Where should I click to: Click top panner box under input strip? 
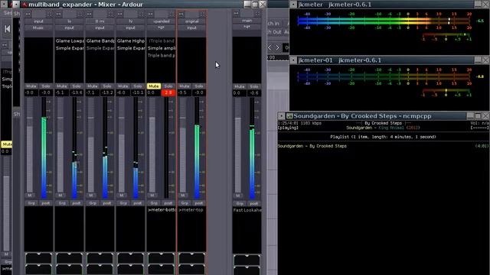(x=38, y=258)
